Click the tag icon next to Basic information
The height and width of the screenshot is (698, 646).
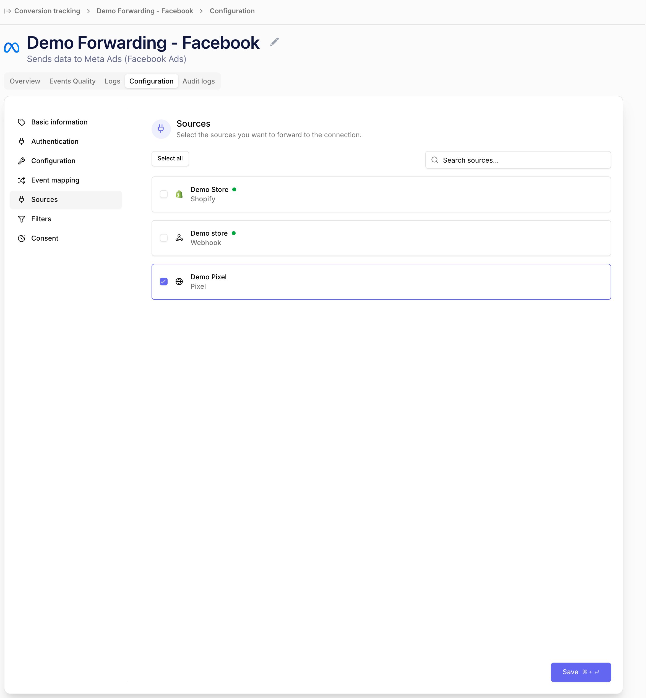pyautogui.click(x=22, y=122)
